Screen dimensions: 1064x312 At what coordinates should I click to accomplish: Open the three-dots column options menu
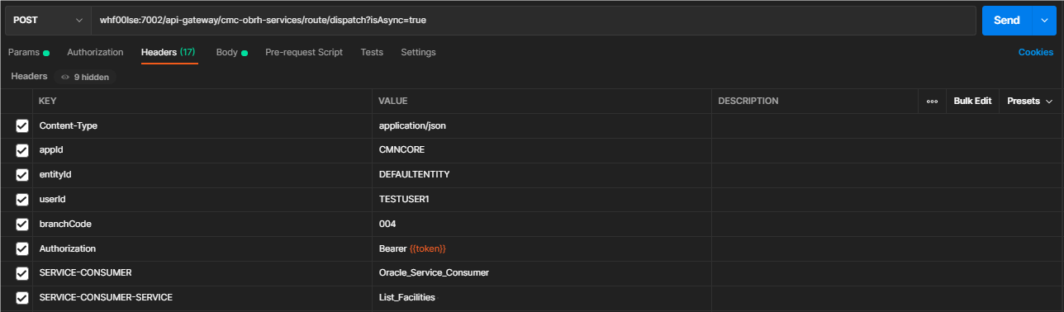932,102
